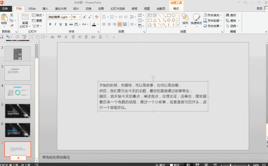Open the iSlide ribbon tab
This screenshot has height=166, width=268.
point(32,8)
